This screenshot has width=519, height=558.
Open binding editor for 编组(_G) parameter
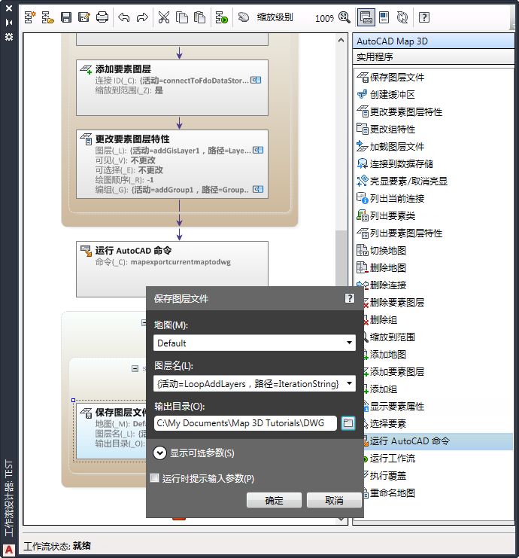258,189
